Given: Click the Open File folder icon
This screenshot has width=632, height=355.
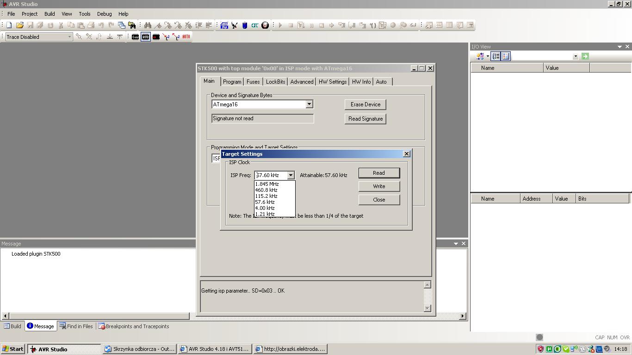Looking at the screenshot, I should (19, 25).
